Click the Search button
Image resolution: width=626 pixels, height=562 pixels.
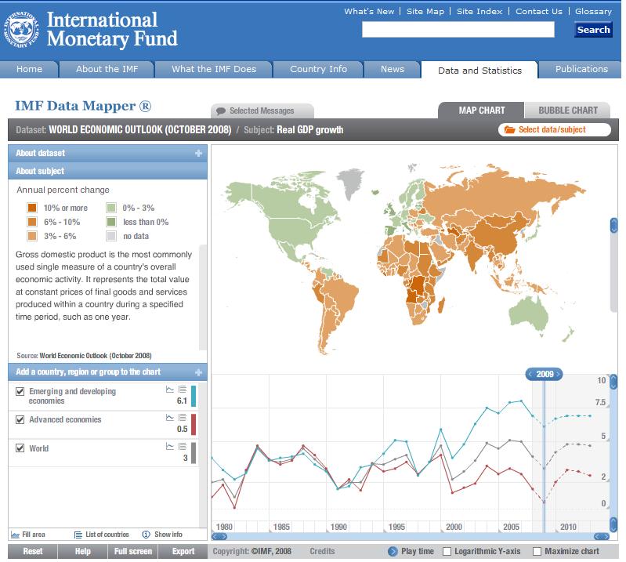pyautogui.click(x=593, y=30)
